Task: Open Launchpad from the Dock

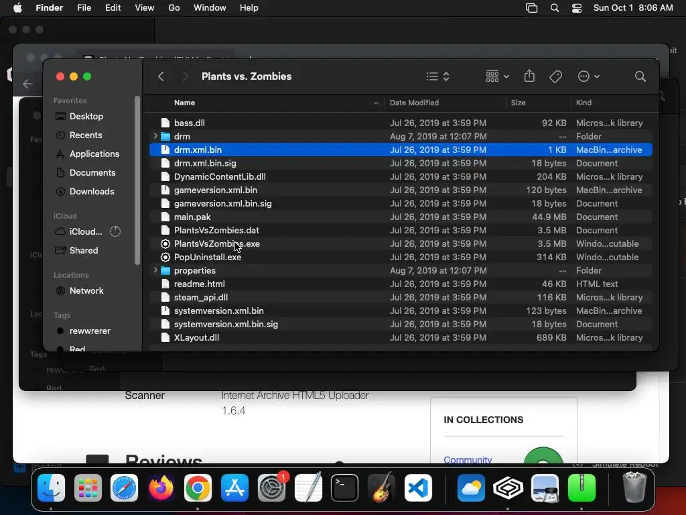Action: pos(88,488)
